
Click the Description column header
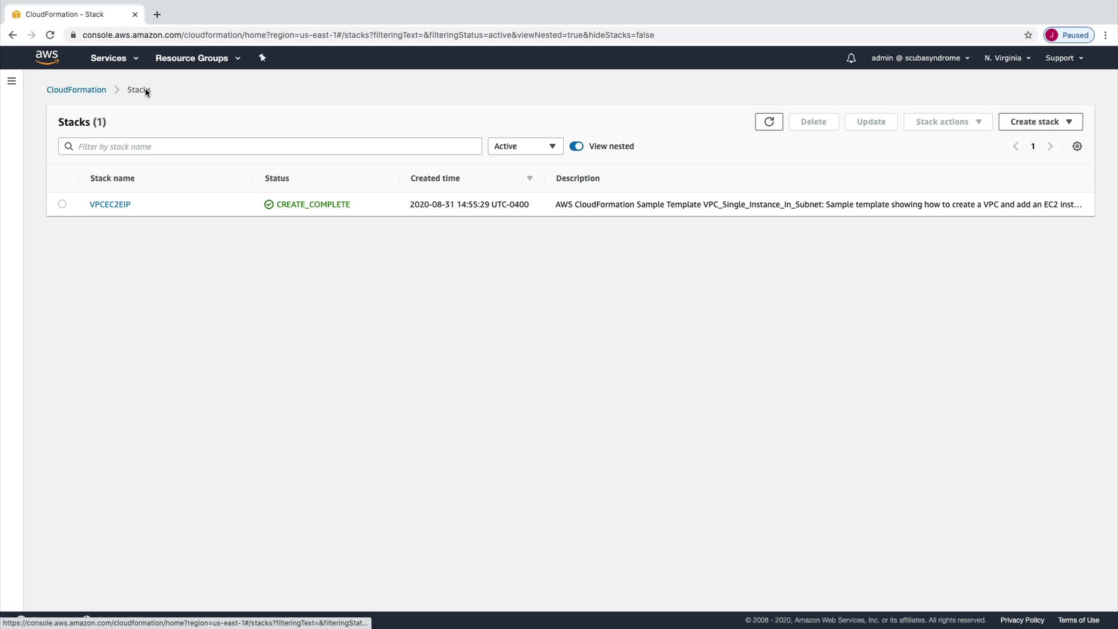(578, 179)
